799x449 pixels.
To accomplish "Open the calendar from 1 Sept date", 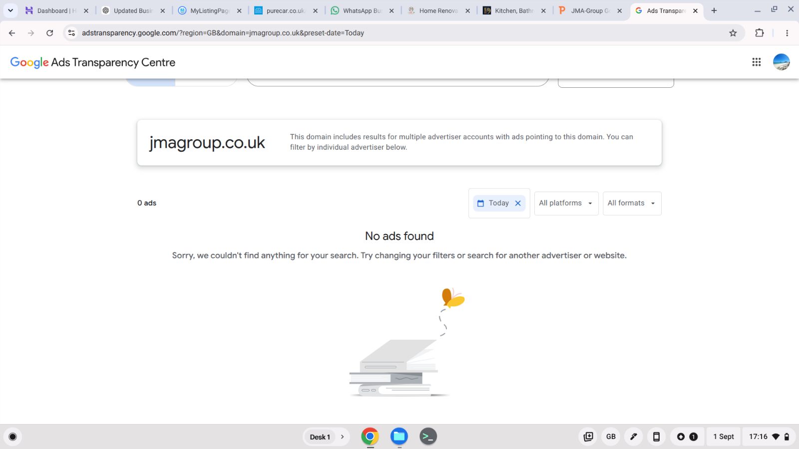I will click(x=724, y=437).
